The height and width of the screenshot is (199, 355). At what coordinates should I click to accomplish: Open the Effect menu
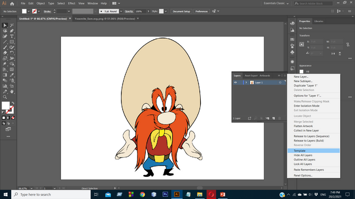point(72,3)
